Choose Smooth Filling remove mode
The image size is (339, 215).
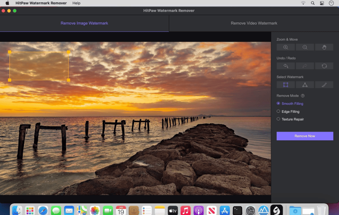(290, 103)
